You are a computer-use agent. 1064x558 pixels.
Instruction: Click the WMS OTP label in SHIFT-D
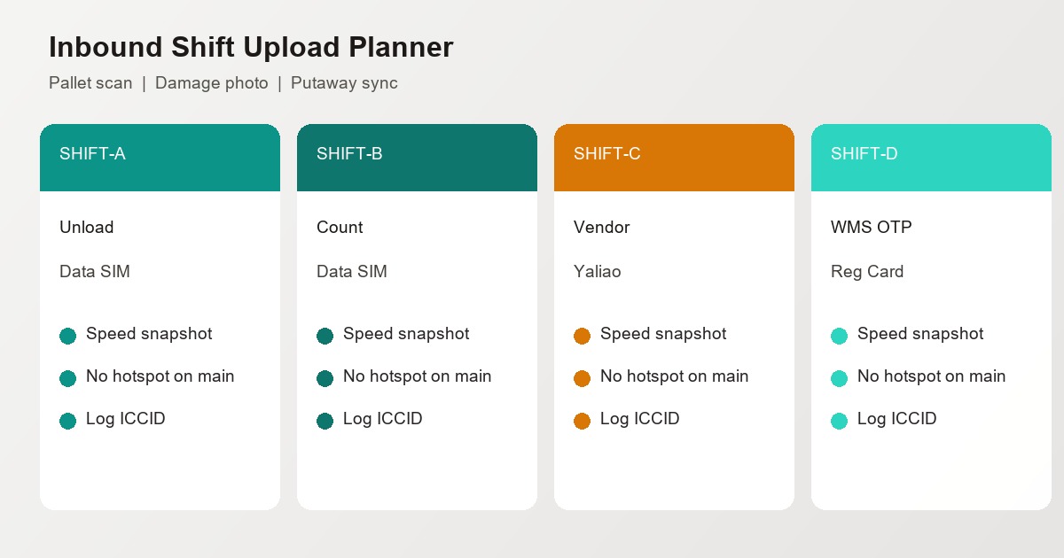[872, 228]
